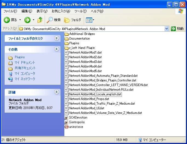Viewport: 187px width, 144px height.
Task: Select Locale_english.dat file icon
Action: coord(67,94)
